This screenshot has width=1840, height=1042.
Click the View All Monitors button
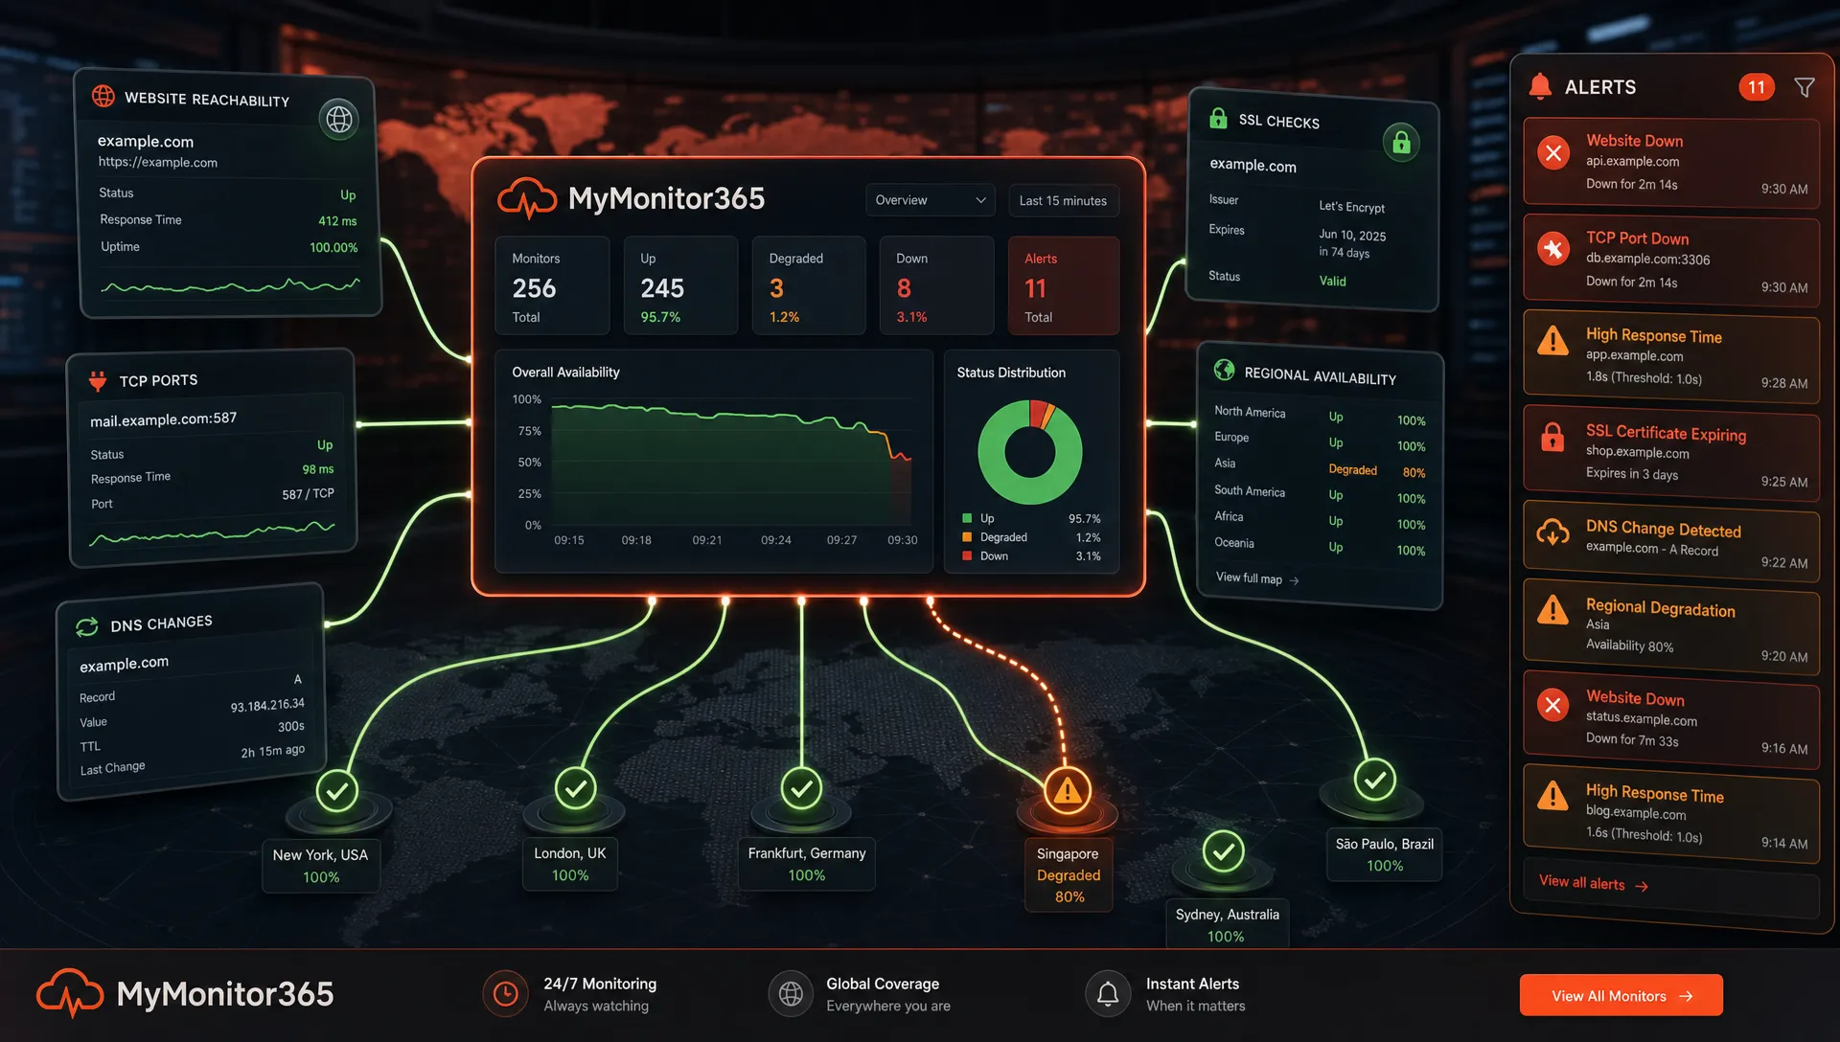pos(1621,995)
